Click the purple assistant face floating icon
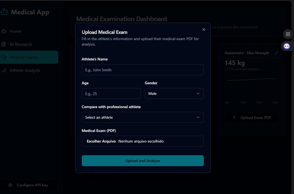 coord(287,46)
